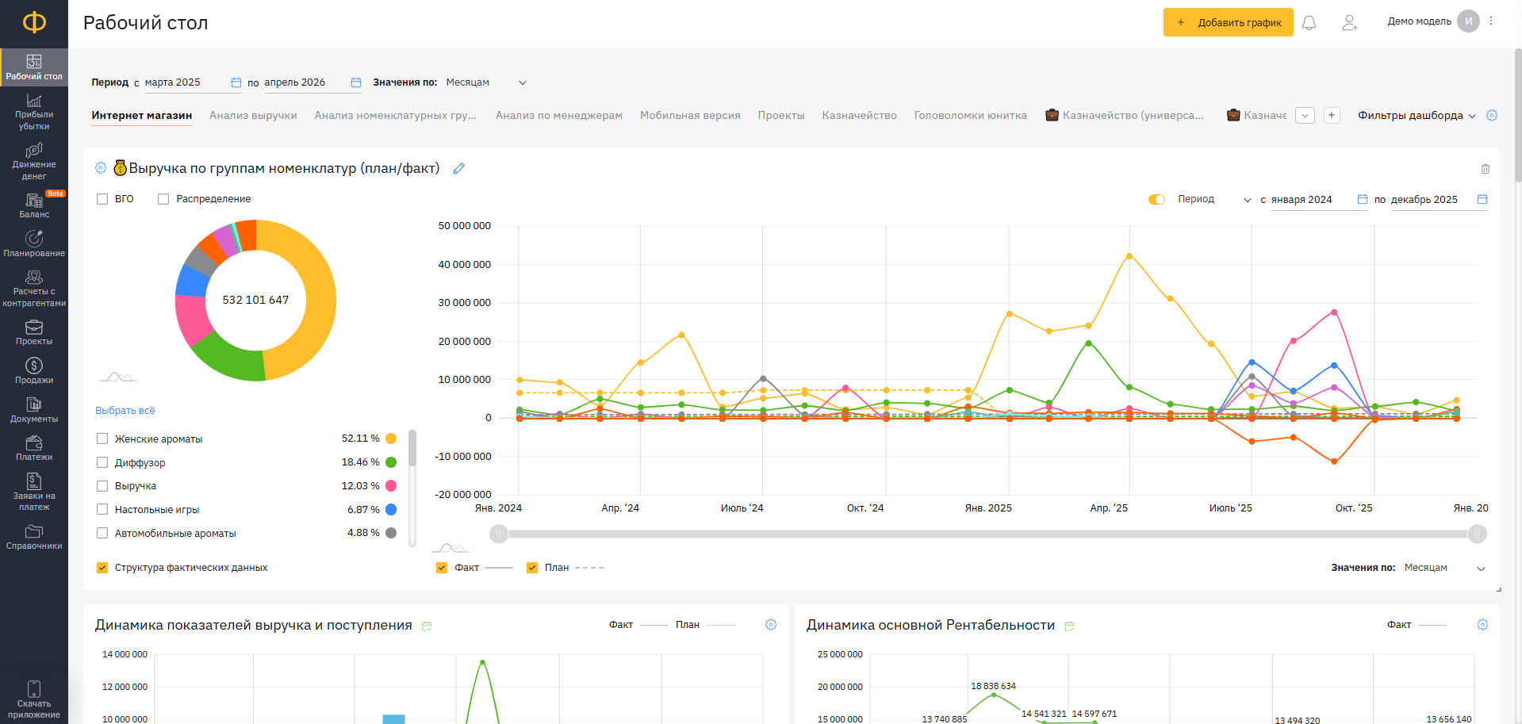Image resolution: width=1522 pixels, height=724 pixels.
Task: Open settings of Динамика основной Рентабельности
Action: coord(1482,625)
